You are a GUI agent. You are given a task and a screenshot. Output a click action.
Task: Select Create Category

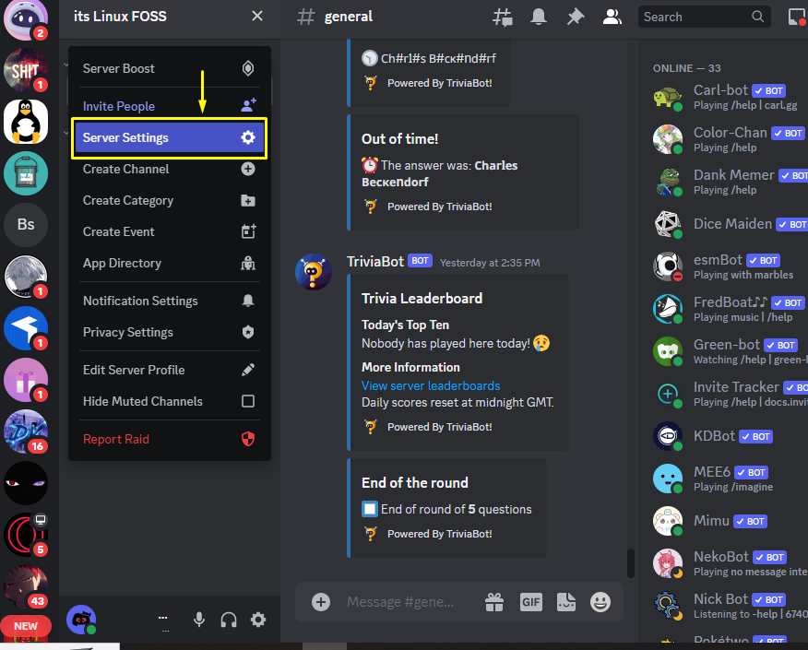[x=170, y=200]
